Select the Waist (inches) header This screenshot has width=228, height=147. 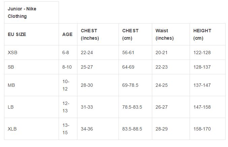tap(171, 34)
